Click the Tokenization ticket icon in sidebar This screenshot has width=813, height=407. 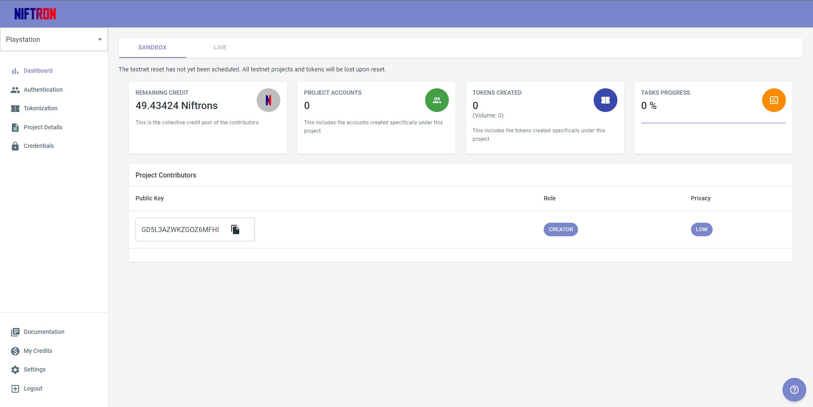(15, 109)
